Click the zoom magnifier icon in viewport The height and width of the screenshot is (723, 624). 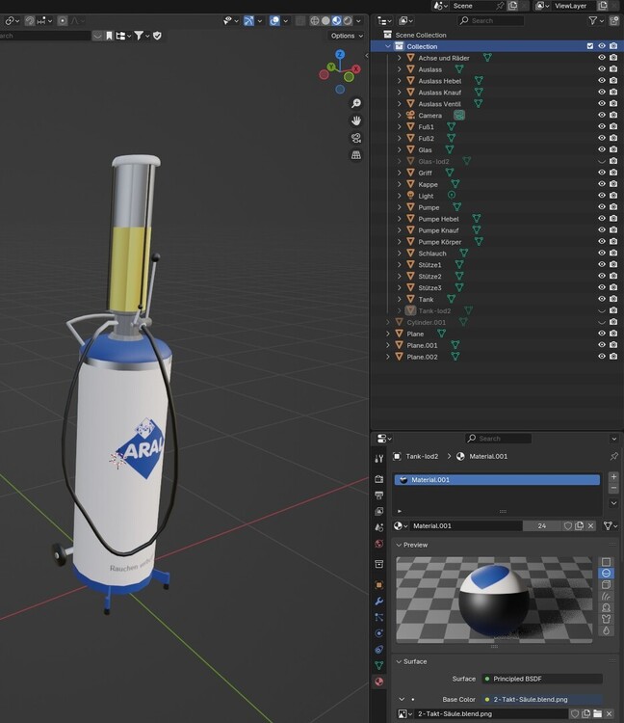coord(356,103)
